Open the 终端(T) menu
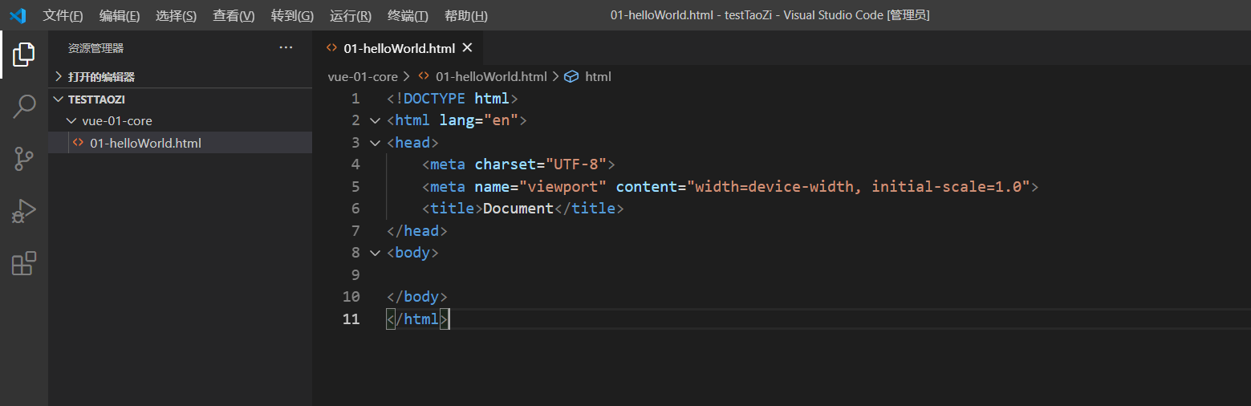The width and height of the screenshot is (1251, 406). click(x=408, y=16)
